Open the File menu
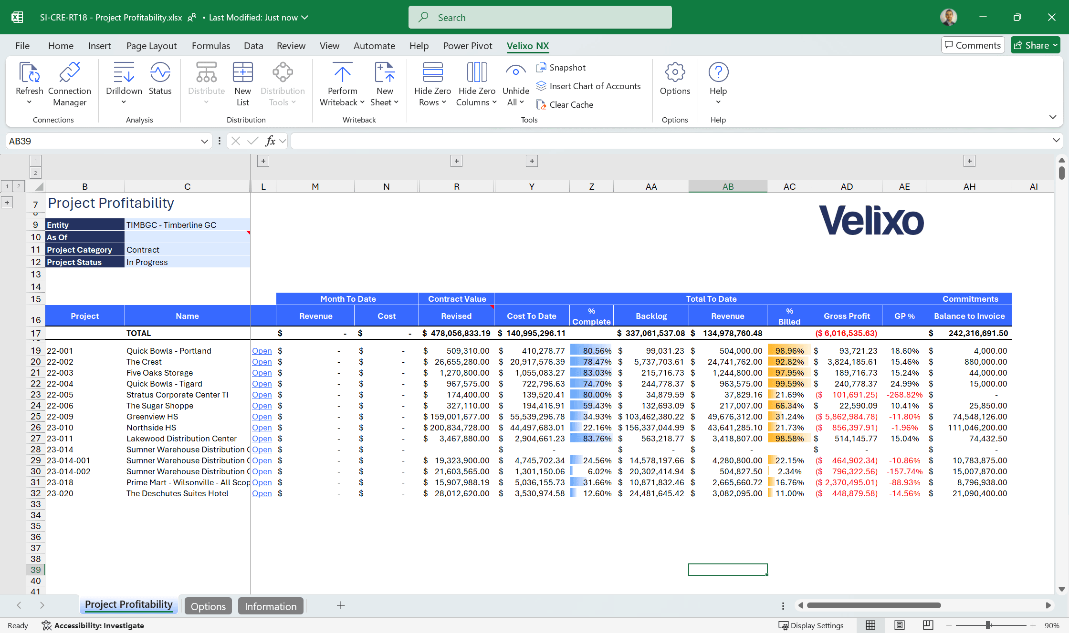This screenshot has width=1069, height=633. (x=22, y=46)
